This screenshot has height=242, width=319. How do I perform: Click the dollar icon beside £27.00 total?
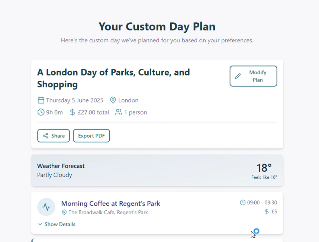[72, 112]
